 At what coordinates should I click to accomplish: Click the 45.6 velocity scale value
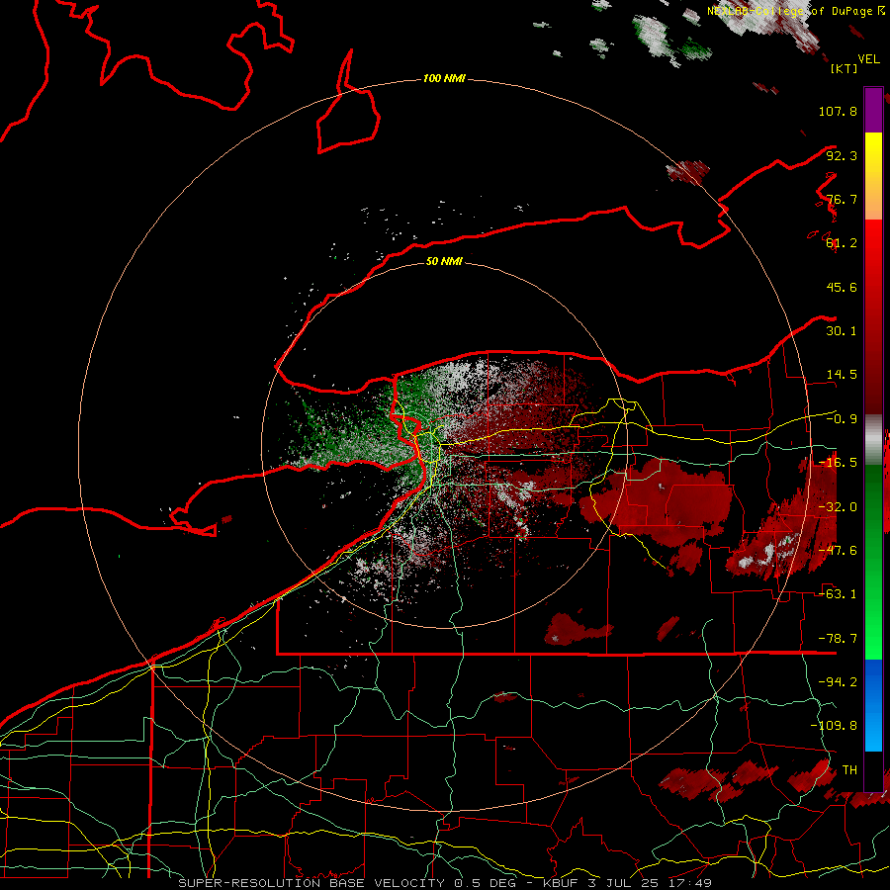[842, 287]
